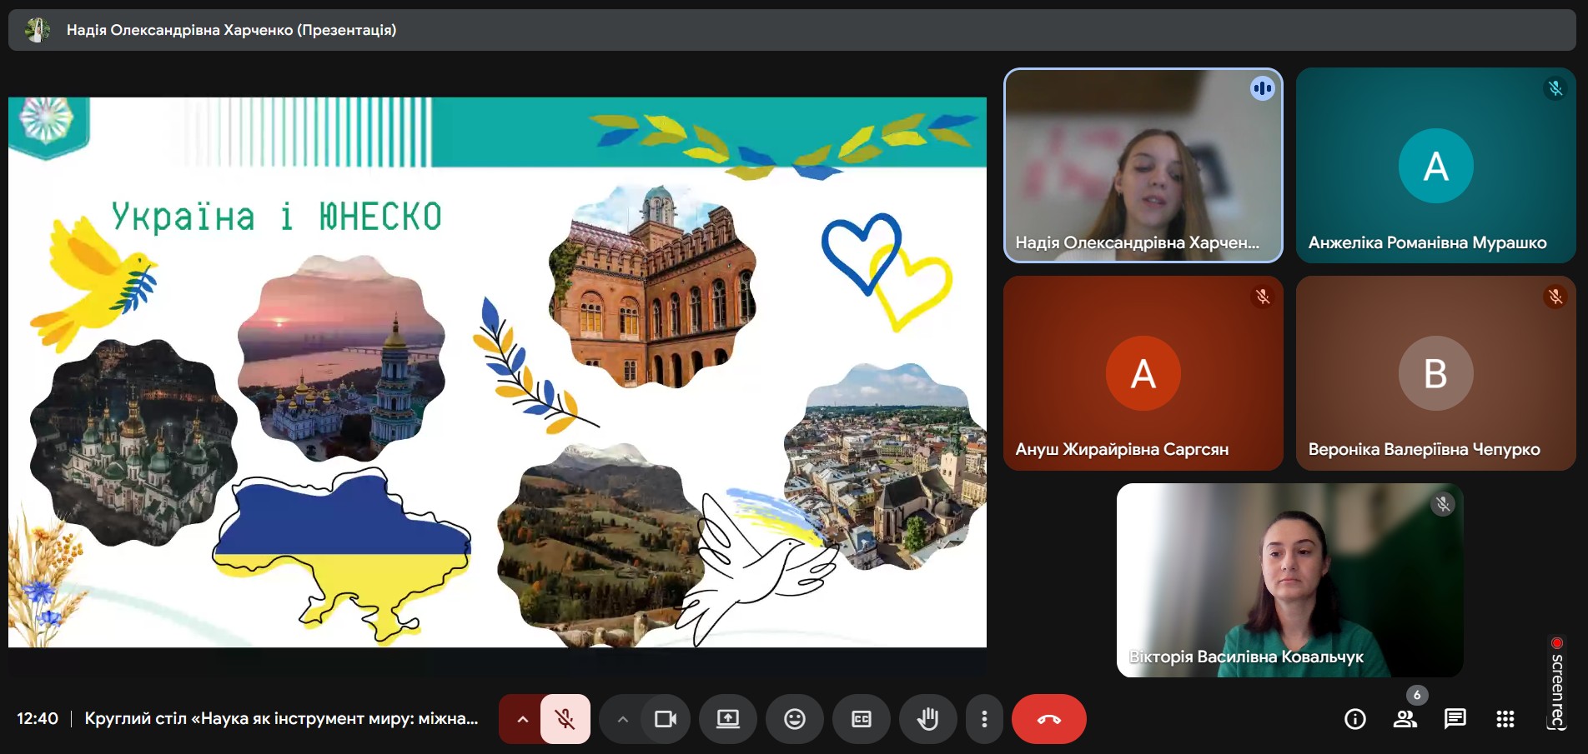1588x754 pixels.
Task: Select Ануш Жирайрівна Саргсян participant tile
Action: coord(1143,373)
